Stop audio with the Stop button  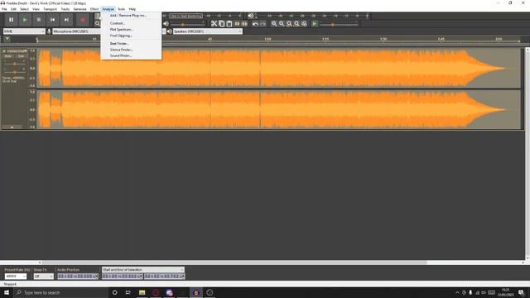[x=39, y=20]
